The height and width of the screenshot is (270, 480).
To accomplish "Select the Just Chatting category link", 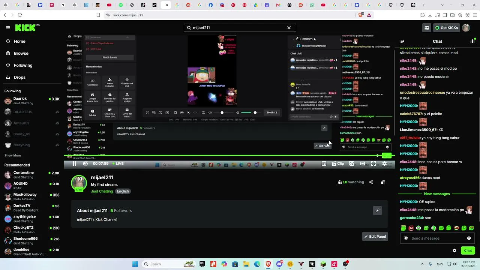I will 102,191.
